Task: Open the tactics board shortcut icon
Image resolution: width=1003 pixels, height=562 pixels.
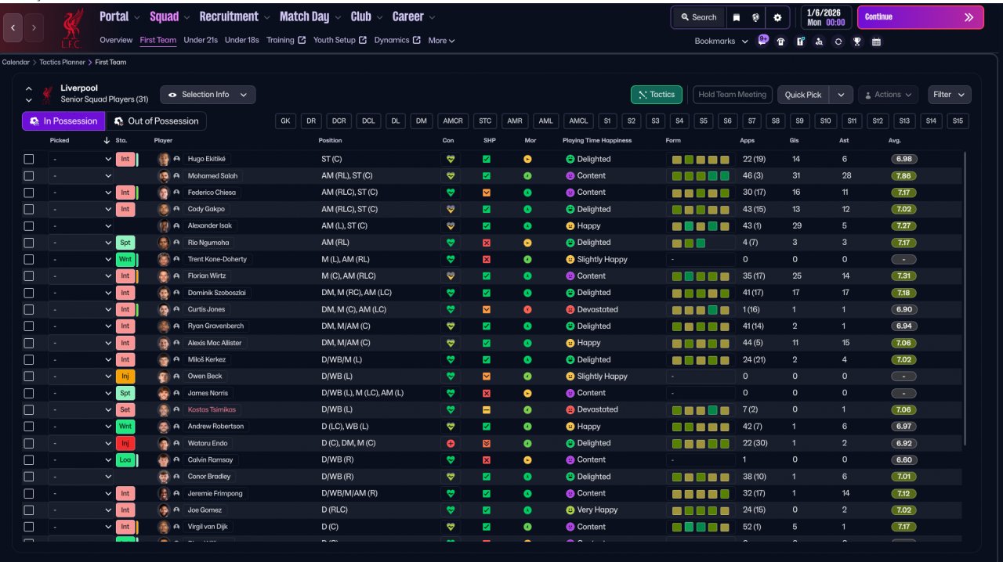Action: [x=800, y=41]
